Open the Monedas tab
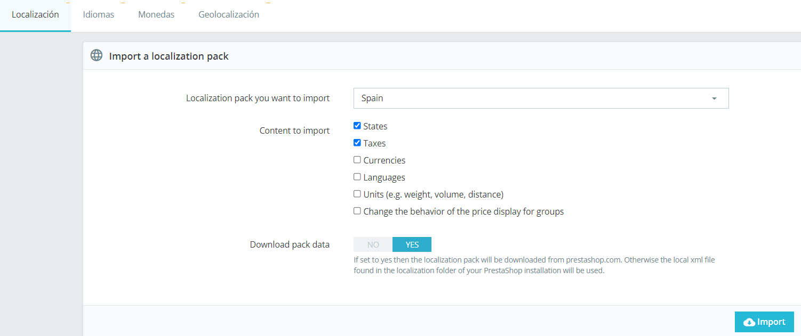 (x=156, y=15)
